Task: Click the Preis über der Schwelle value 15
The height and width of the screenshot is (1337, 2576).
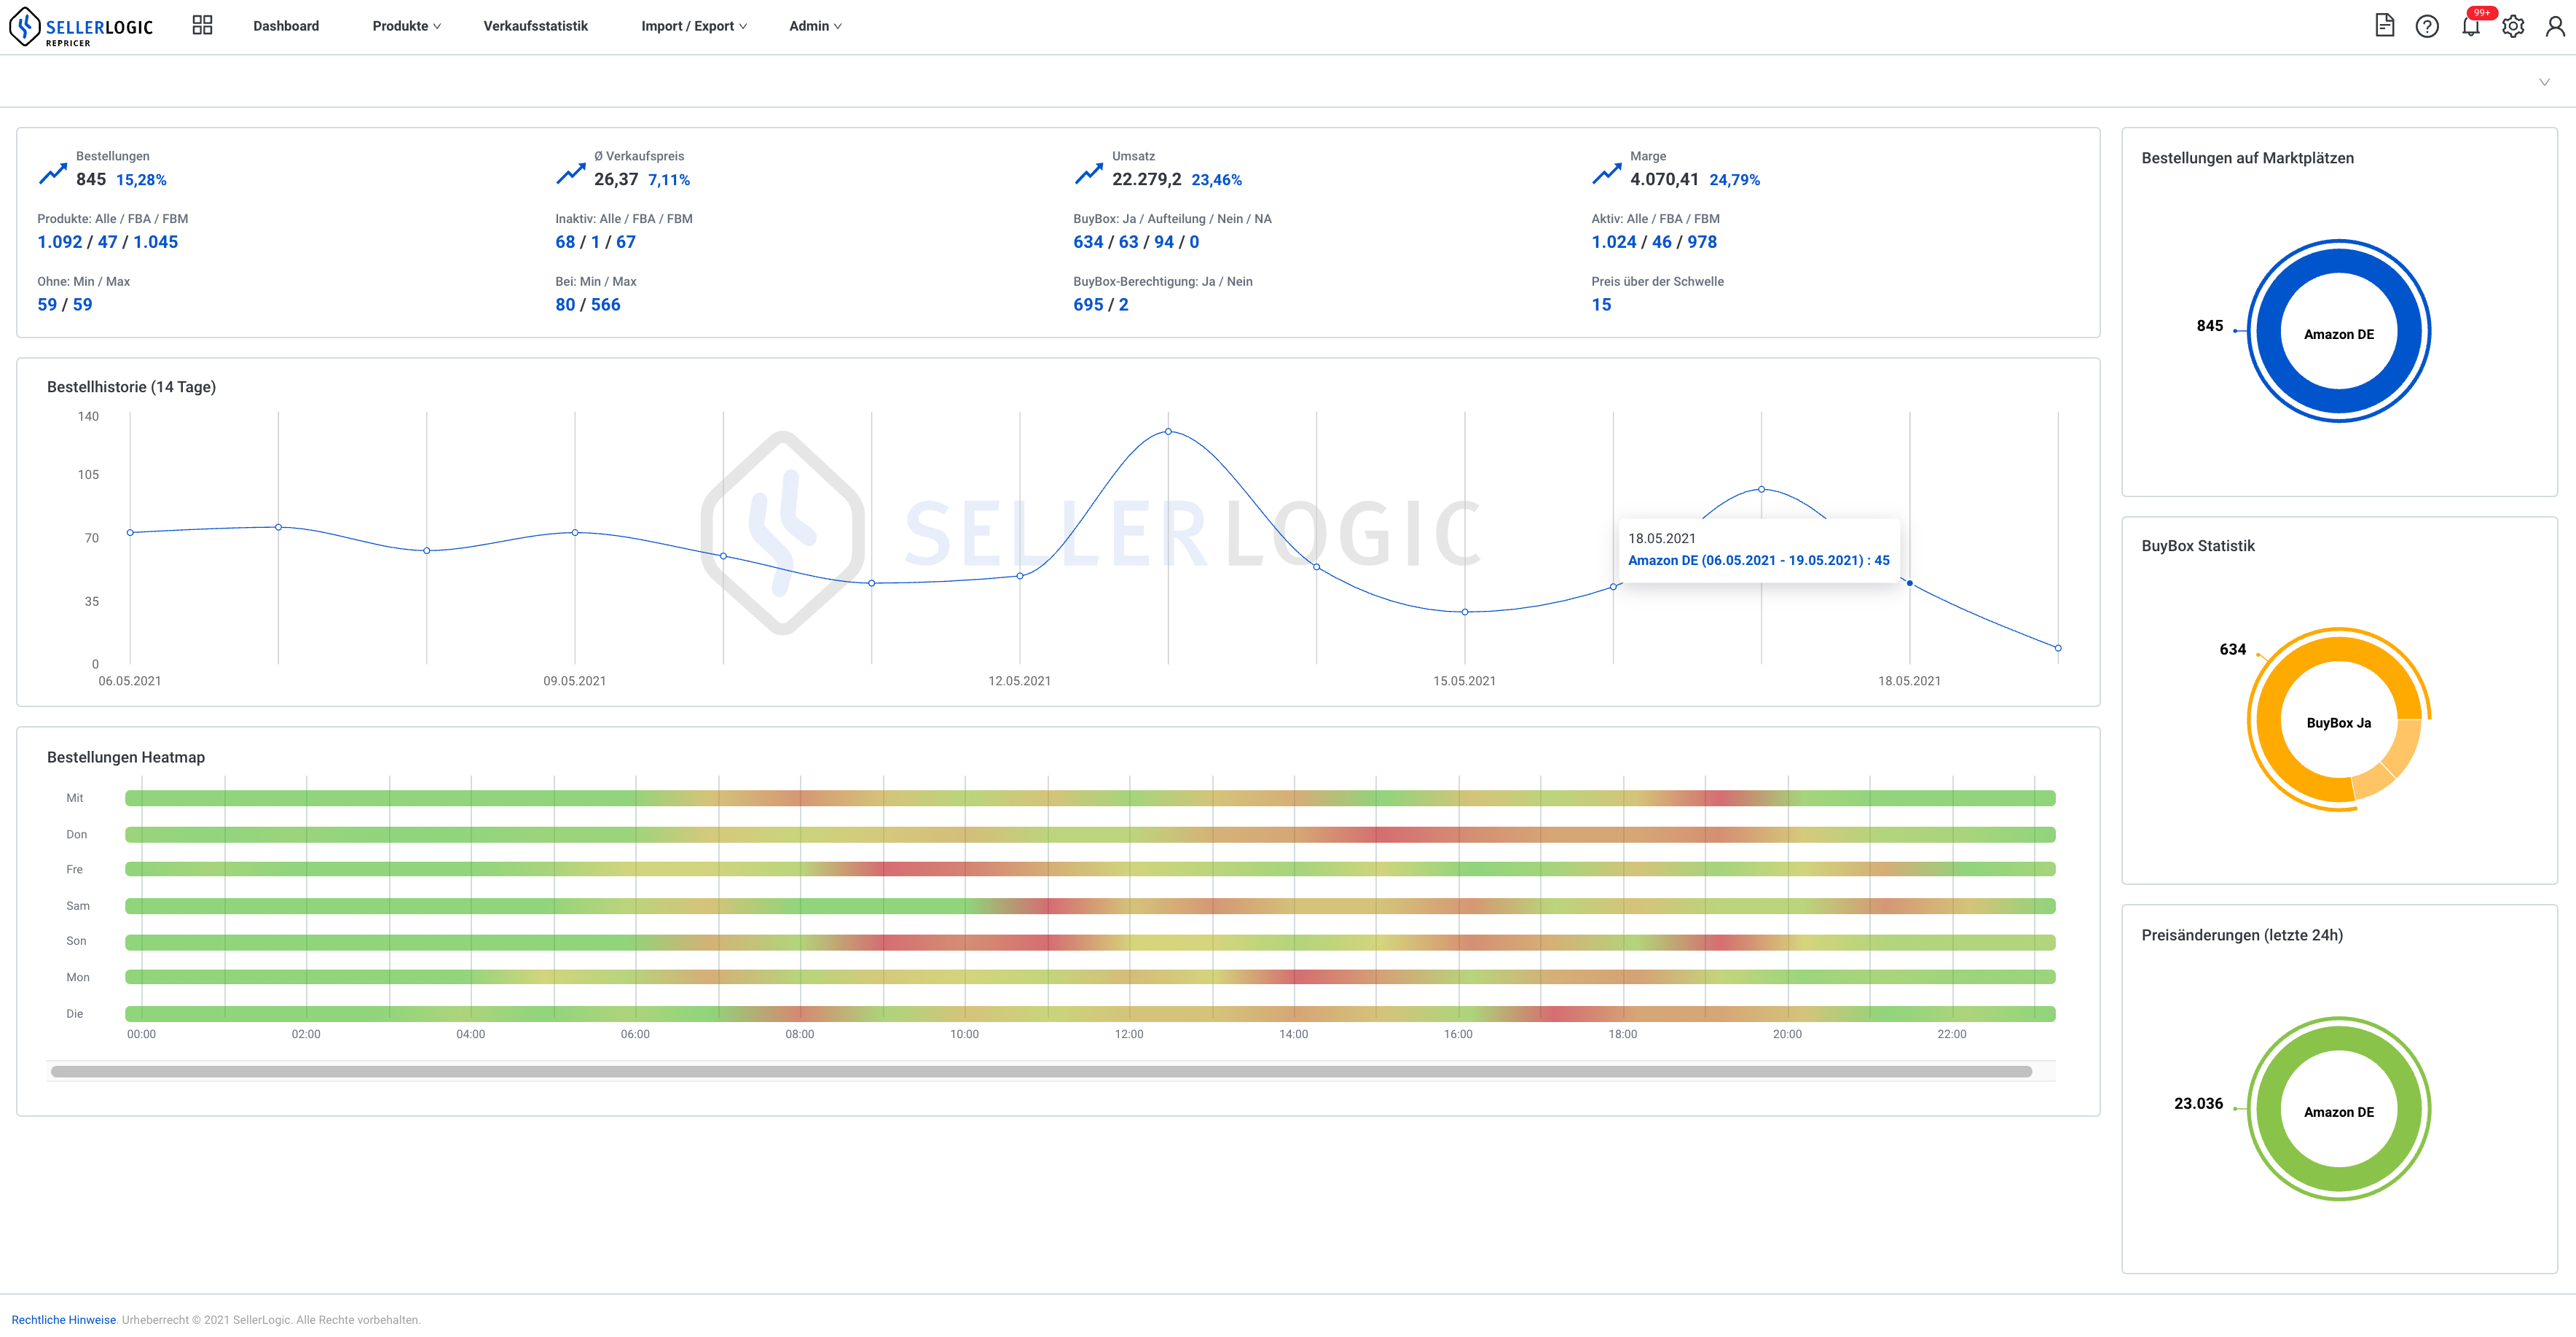Action: 1601,305
